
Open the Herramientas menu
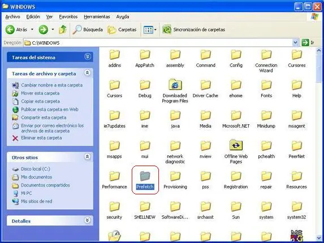(x=97, y=17)
